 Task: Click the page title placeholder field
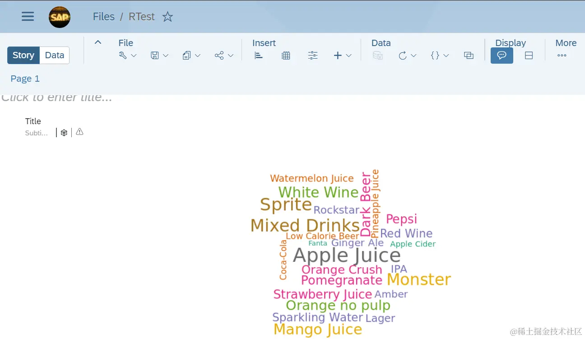pyautogui.click(x=57, y=98)
